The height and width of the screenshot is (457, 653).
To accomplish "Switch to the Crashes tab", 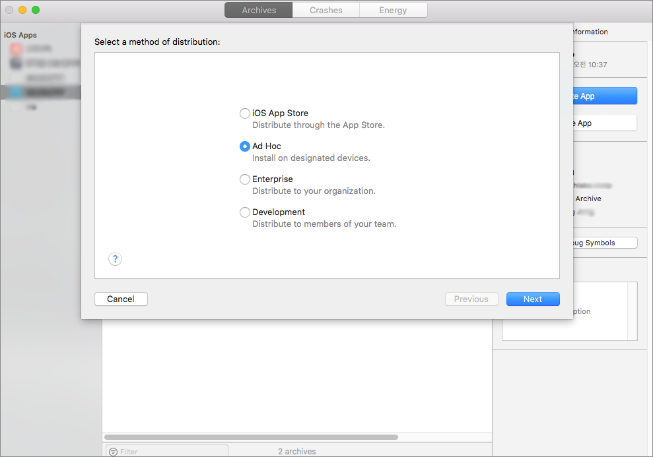I will pos(326,10).
